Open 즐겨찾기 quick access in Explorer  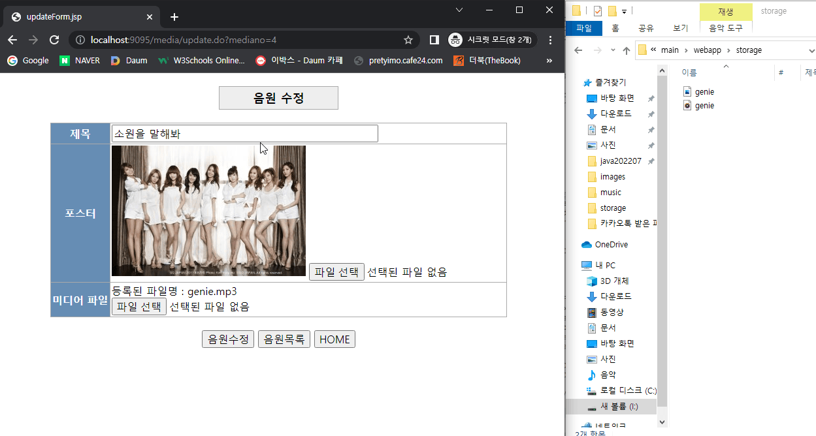pos(604,82)
